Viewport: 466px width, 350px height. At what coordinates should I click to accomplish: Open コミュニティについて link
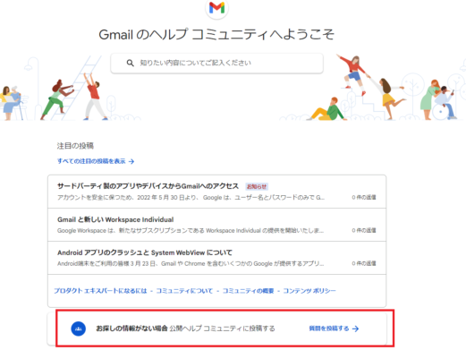(184, 291)
